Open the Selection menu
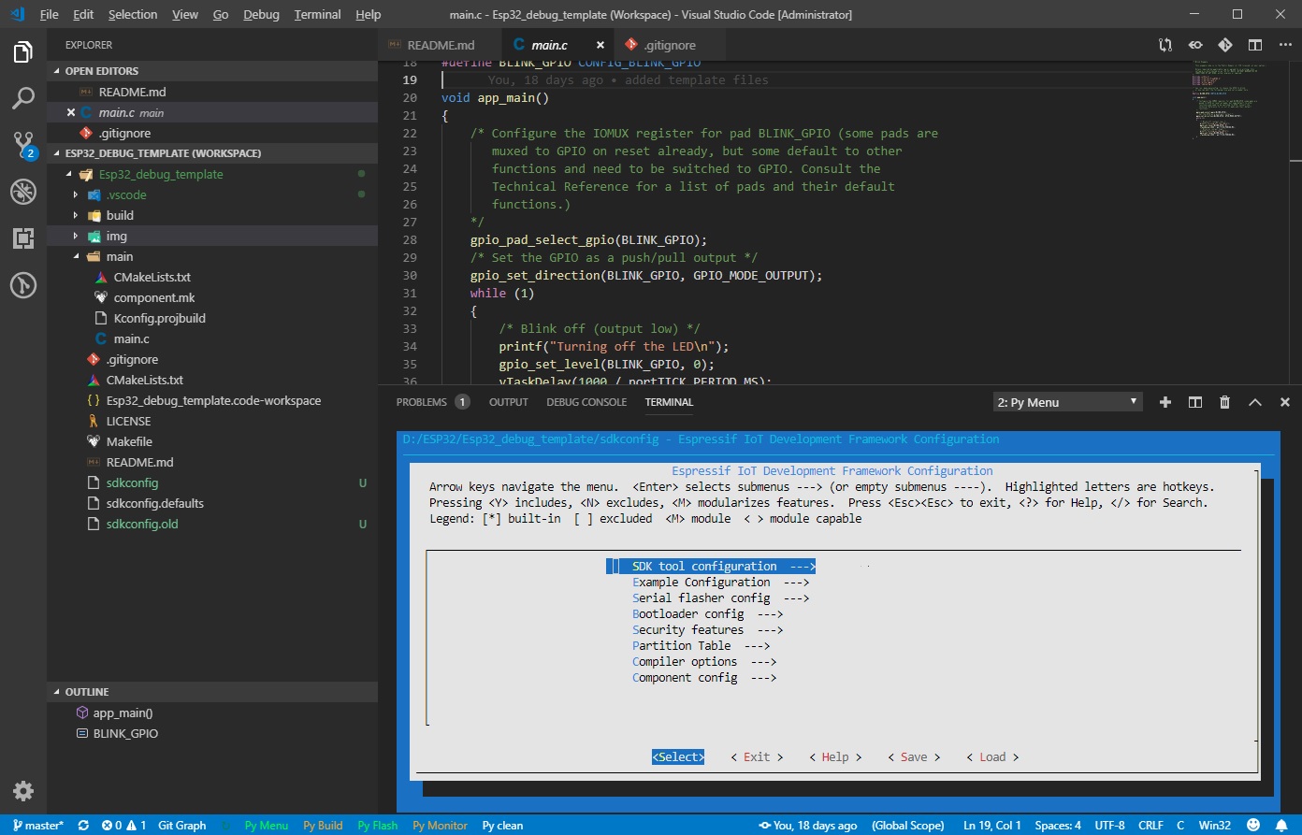Viewport: 1302px width, 835px height. coord(133,15)
